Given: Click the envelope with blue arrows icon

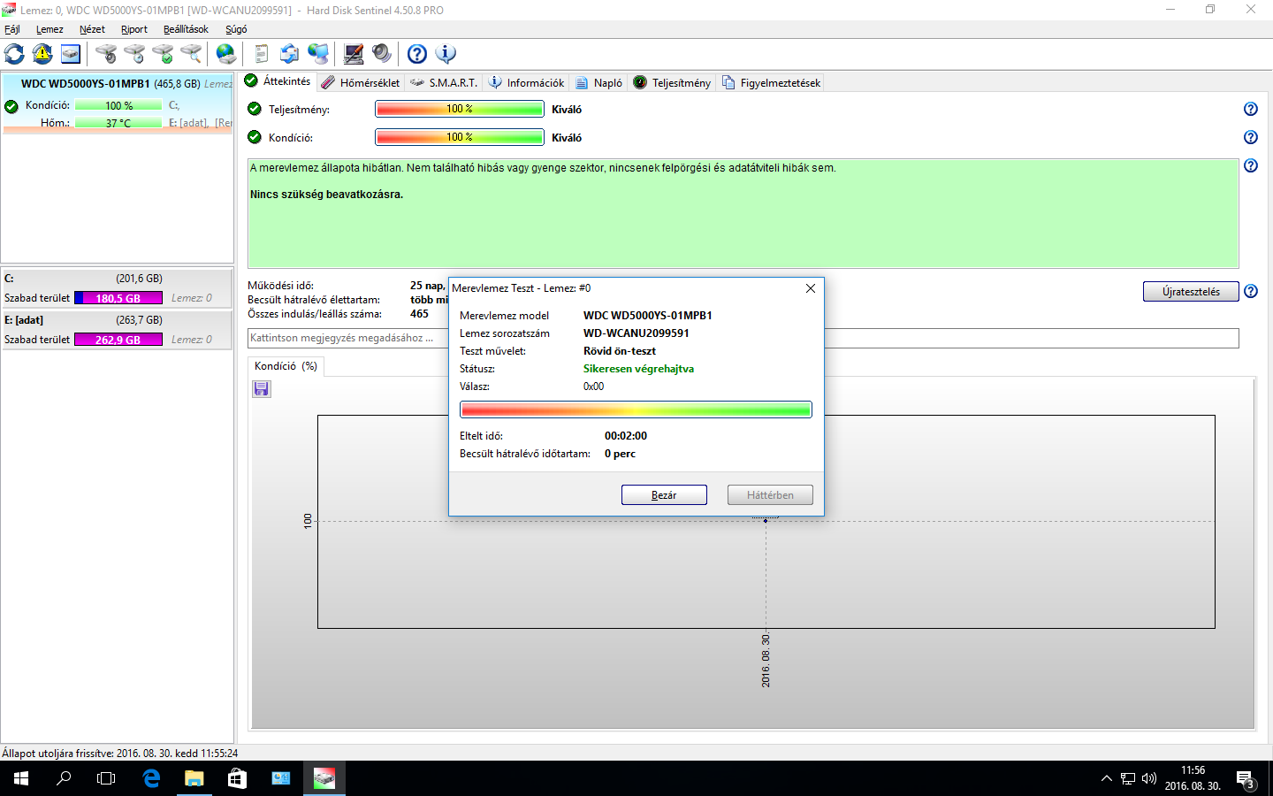Looking at the screenshot, I should 289,54.
